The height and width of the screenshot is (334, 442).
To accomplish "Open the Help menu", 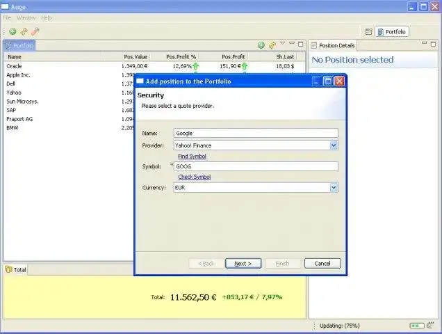I will (47, 18).
